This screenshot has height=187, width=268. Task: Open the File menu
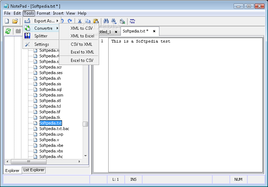[x=7, y=13]
